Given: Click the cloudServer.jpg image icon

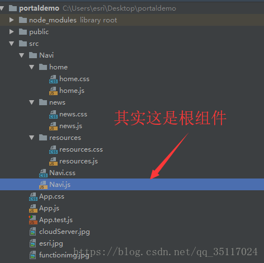Looking at the screenshot, I should click(33, 232).
